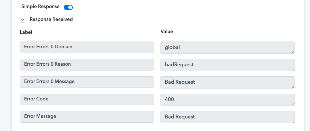310x131 pixels.
Task: Collapse the Response Received section chevron
Action: pyautogui.click(x=23, y=20)
